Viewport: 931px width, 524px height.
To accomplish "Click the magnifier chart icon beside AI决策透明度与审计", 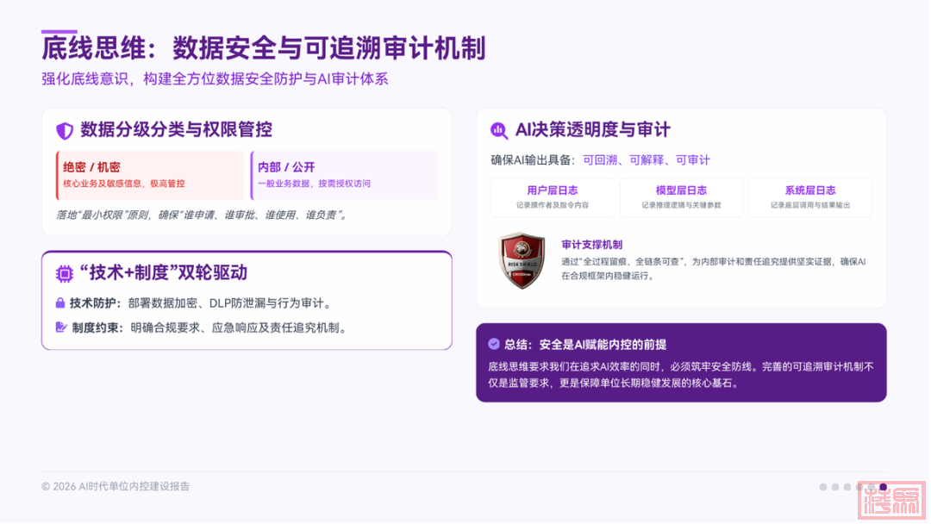I will 499,131.
